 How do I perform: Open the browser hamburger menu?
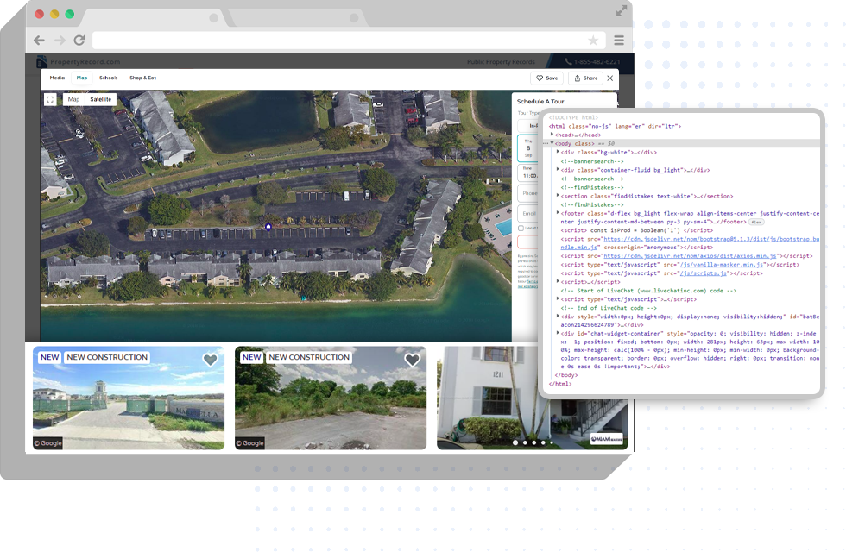pos(619,41)
